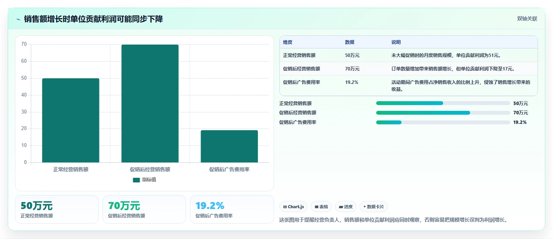Select the 数据卡片 tag chip
553x239 pixels.
coord(374,207)
